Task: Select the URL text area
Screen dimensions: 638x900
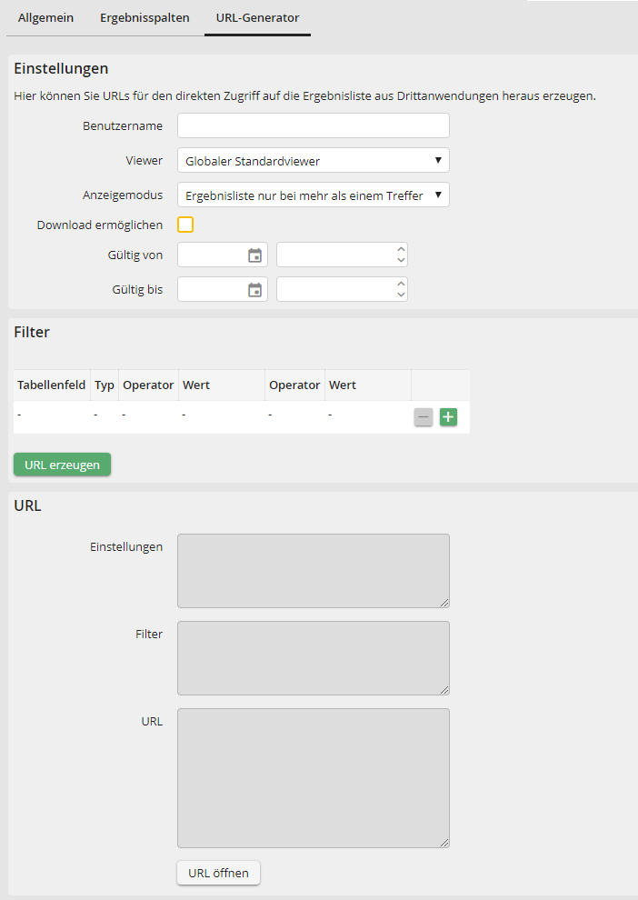Action: 313,778
